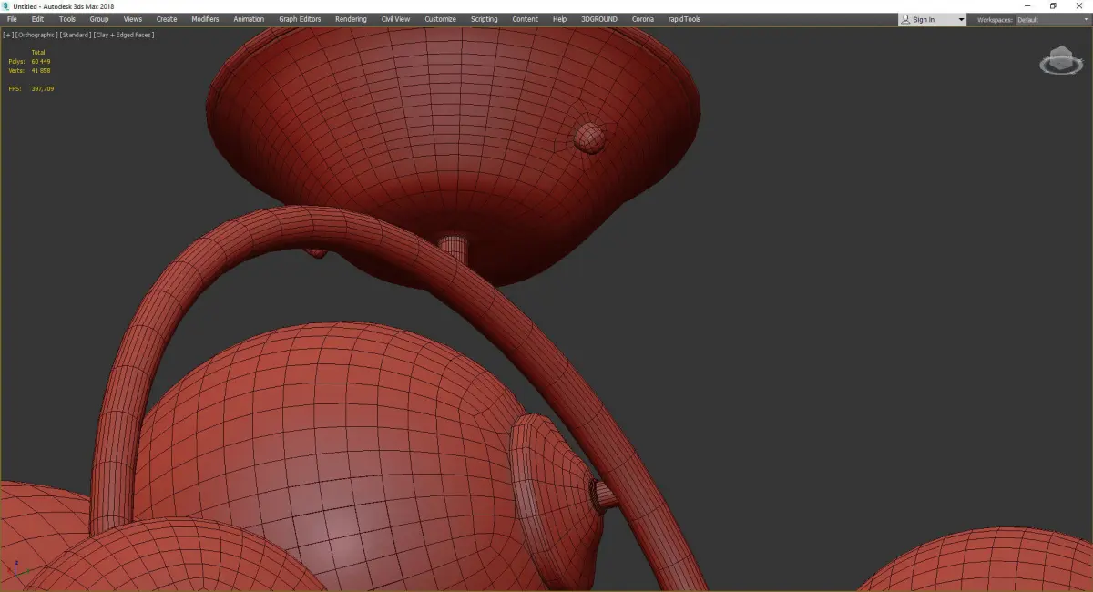Open the Content menu
The width and height of the screenshot is (1093, 592).
pyautogui.click(x=525, y=19)
